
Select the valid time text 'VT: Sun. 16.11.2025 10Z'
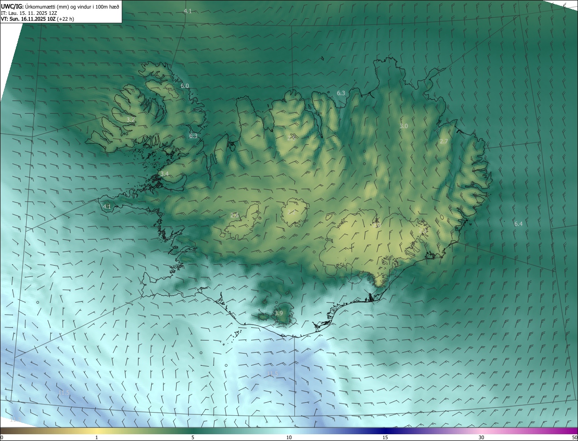click(x=28, y=19)
